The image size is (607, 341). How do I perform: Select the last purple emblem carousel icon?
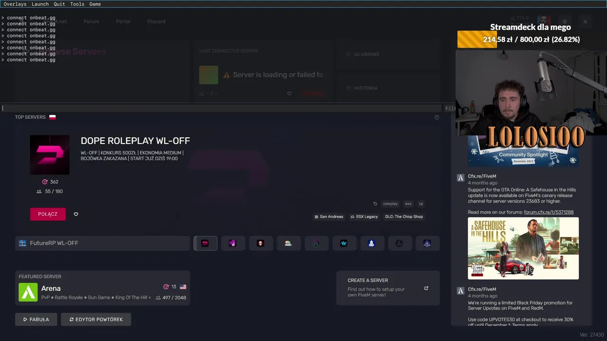pyautogui.click(x=427, y=243)
